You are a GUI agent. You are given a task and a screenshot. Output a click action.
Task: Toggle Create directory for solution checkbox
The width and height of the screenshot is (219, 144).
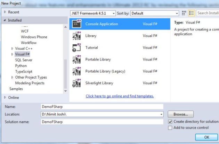click(170, 122)
